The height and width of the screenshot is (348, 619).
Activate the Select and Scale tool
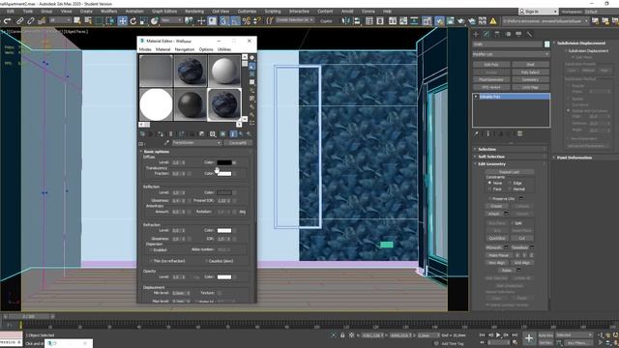[144, 21]
